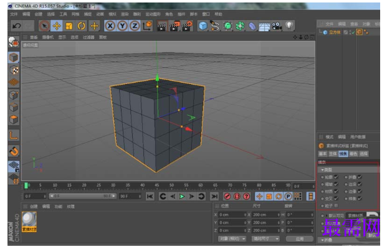Toggle the Y axis lock
The height and width of the screenshot is (247, 392).
122,26
